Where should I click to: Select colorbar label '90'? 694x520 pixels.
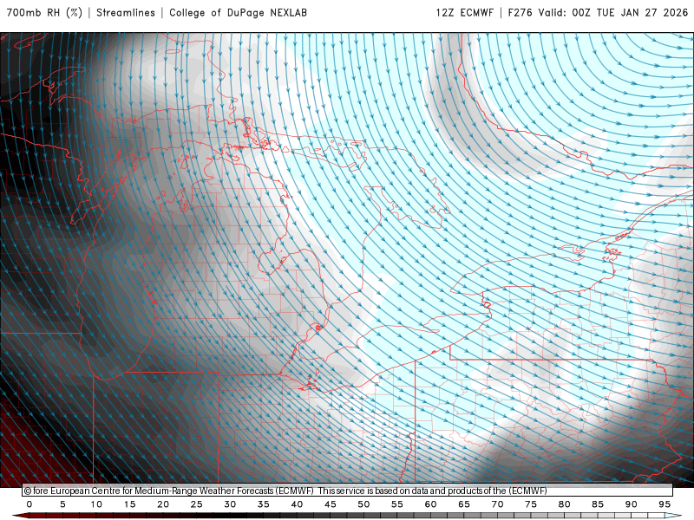631,504
